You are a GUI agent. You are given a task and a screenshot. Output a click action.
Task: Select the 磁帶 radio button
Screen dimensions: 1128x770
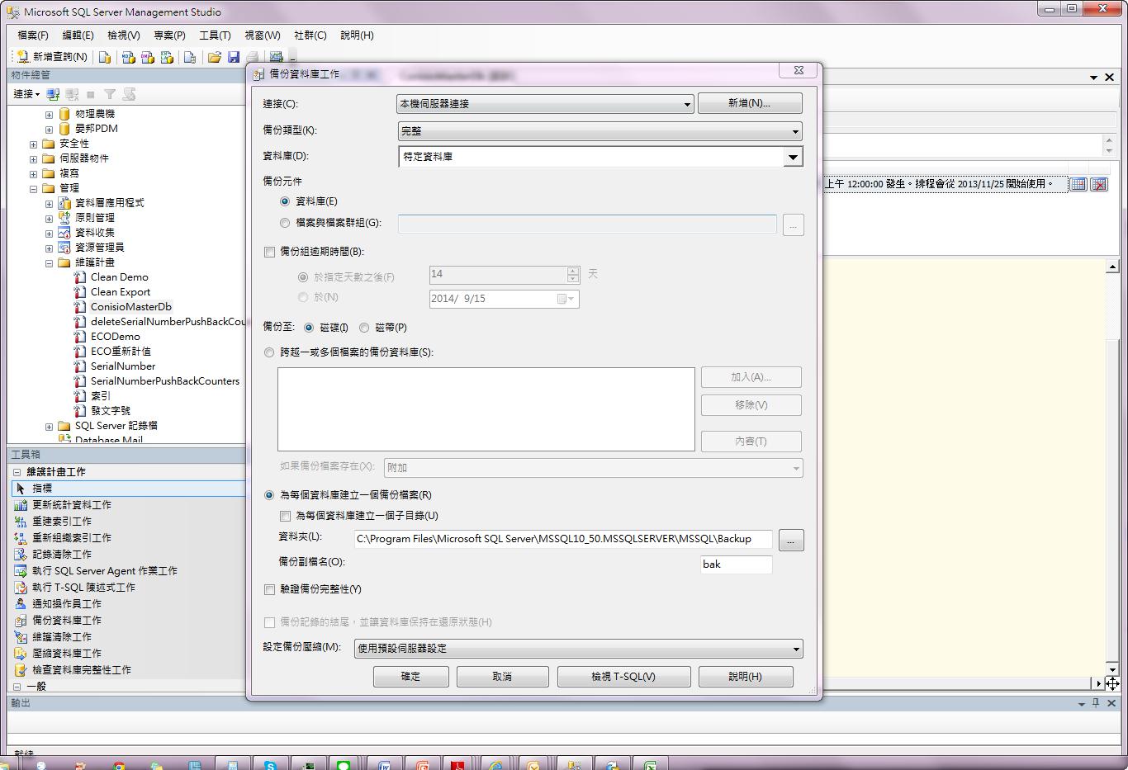click(364, 328)
